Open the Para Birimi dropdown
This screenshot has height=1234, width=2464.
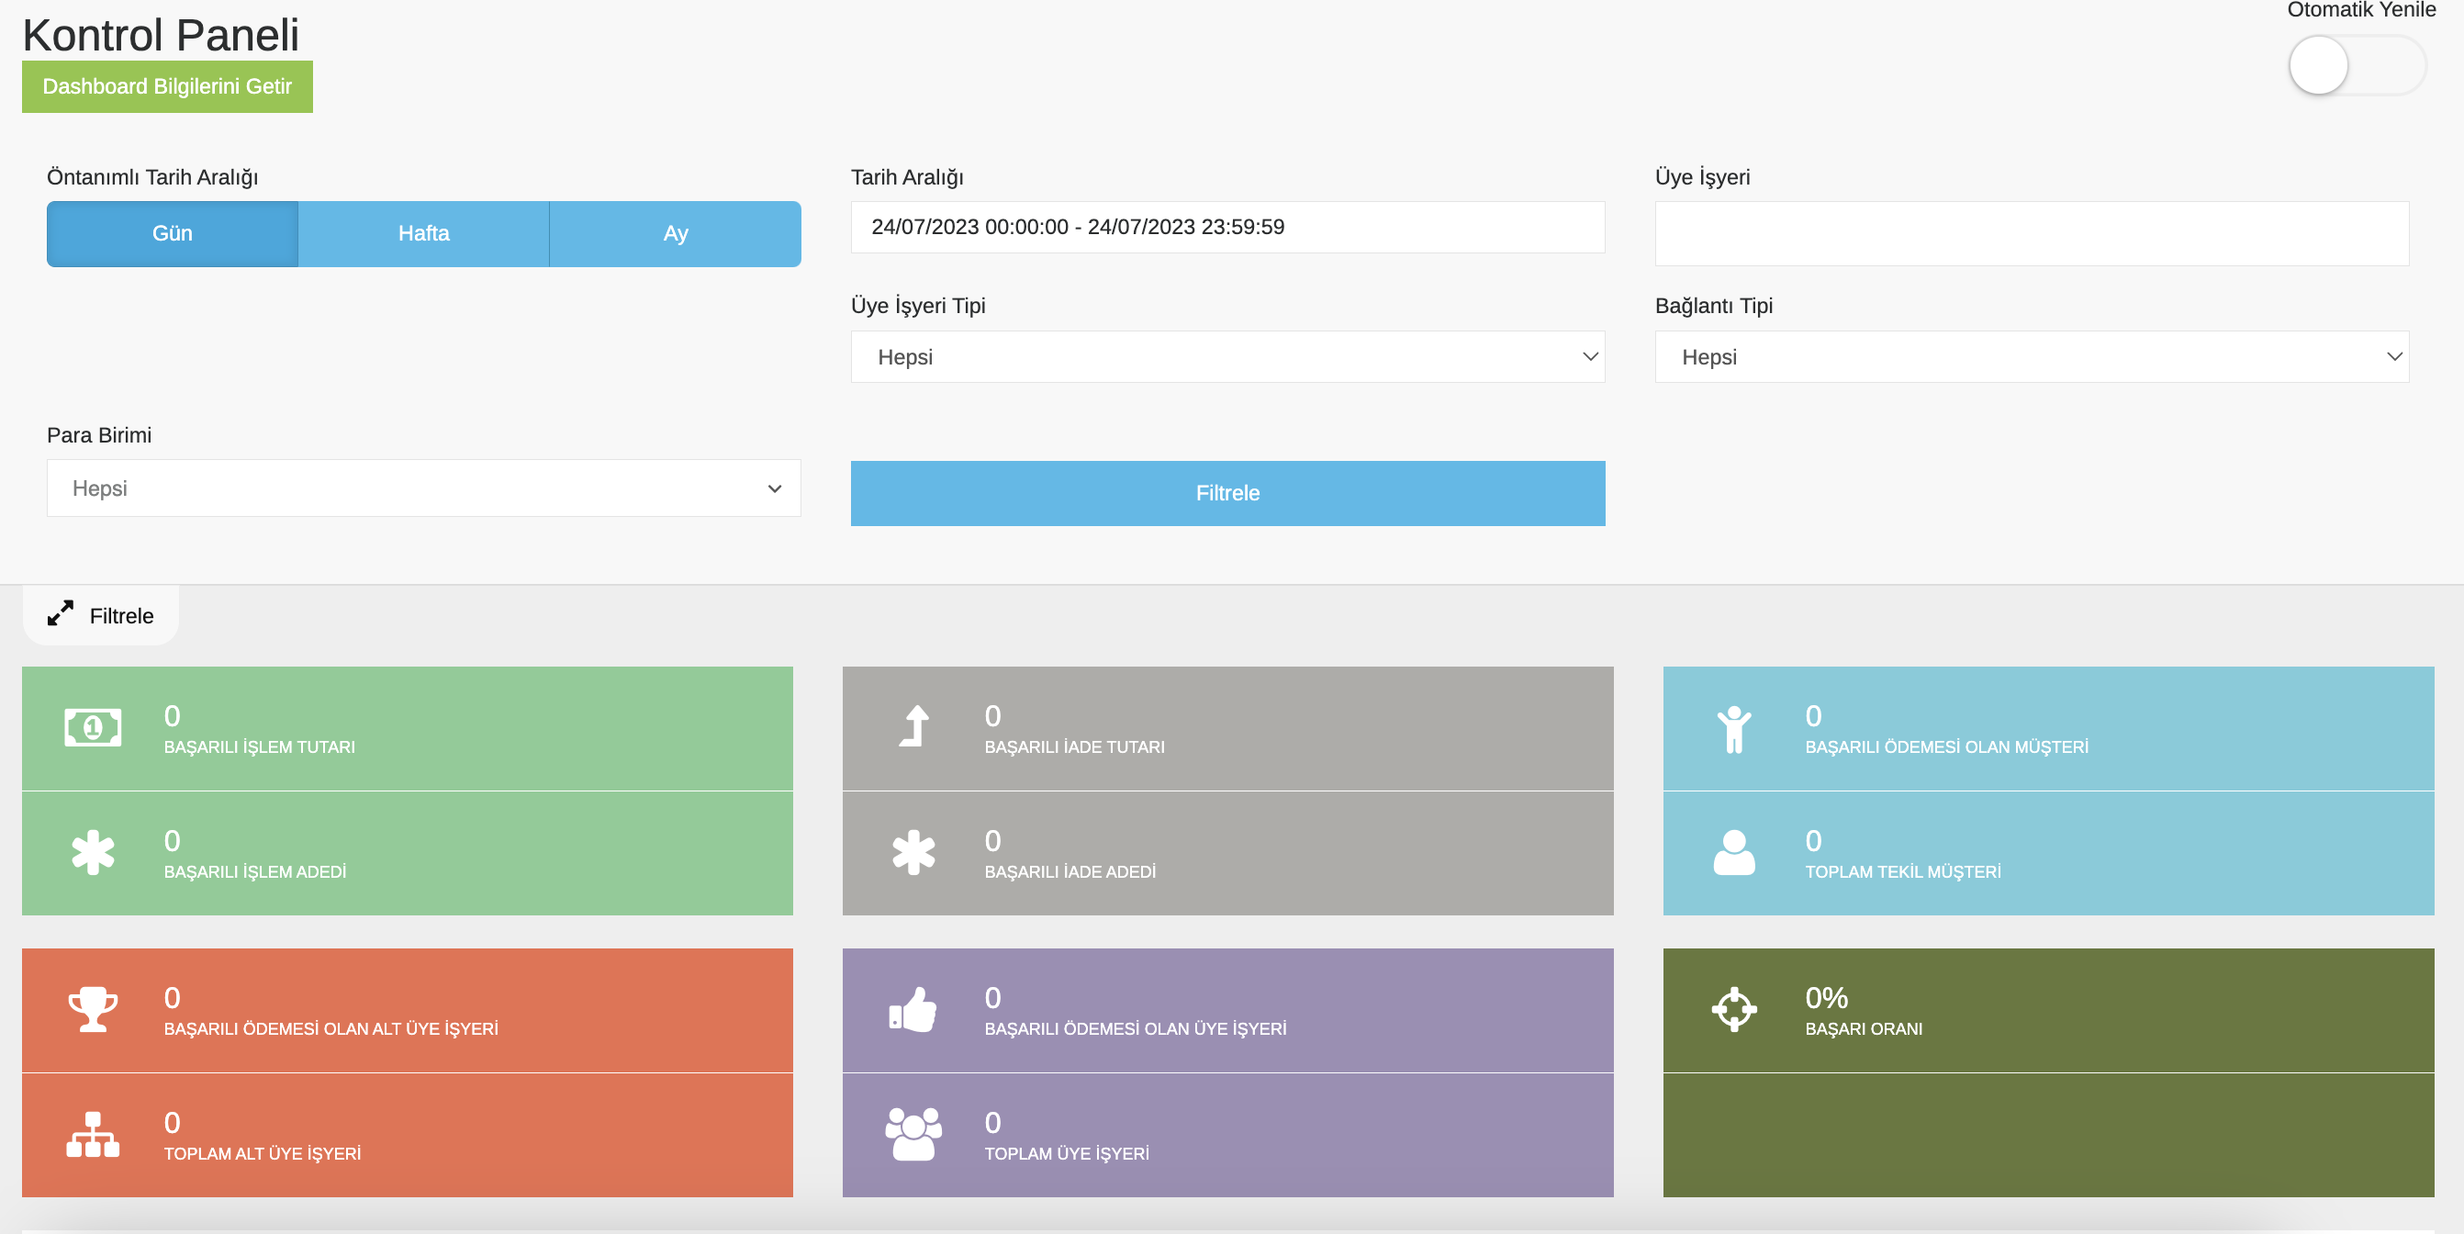click(x=424, y=488)
